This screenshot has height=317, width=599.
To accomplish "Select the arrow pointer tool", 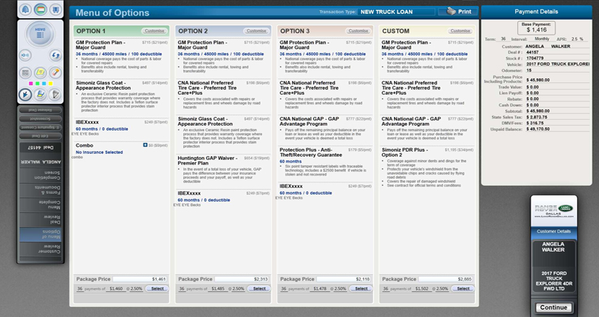I will pos(25,95).
